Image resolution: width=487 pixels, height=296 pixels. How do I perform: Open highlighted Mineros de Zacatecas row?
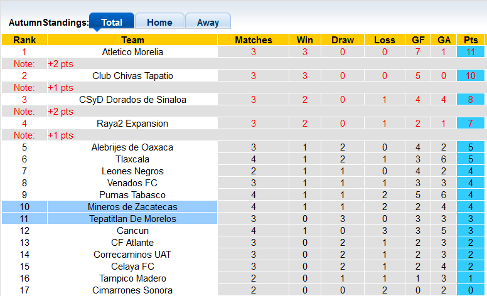coord(132,207)
